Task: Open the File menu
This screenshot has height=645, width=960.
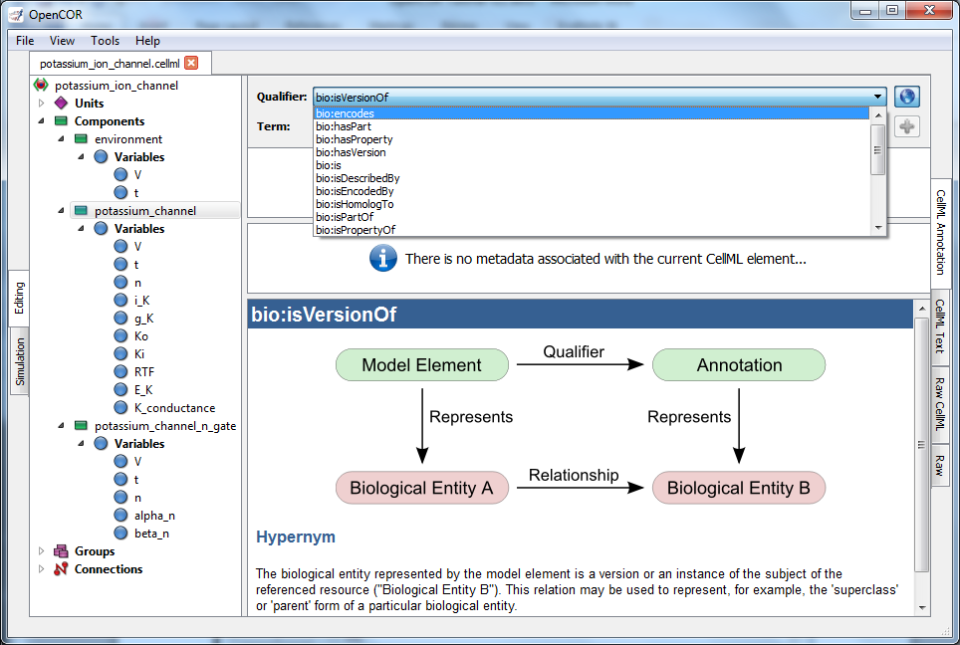Action: tap(25, 41)
